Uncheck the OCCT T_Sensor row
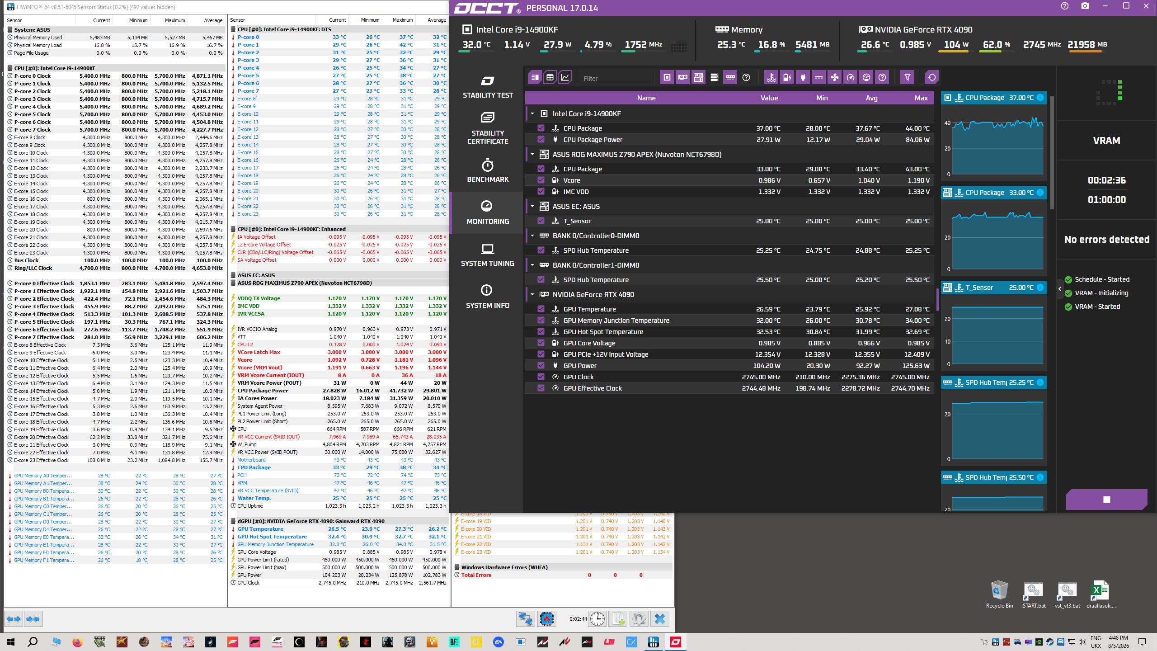 coord(541,221)
